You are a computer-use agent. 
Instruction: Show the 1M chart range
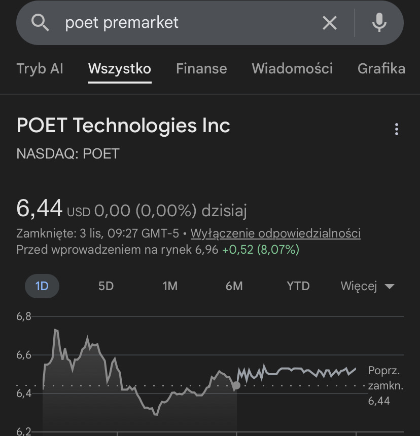pyautogui.click(x=170, y=286)
